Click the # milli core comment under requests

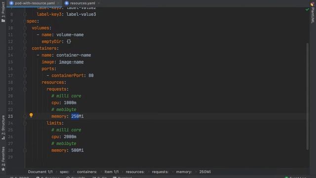66,96
